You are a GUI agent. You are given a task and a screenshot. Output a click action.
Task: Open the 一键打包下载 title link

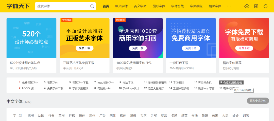(179, 63)
